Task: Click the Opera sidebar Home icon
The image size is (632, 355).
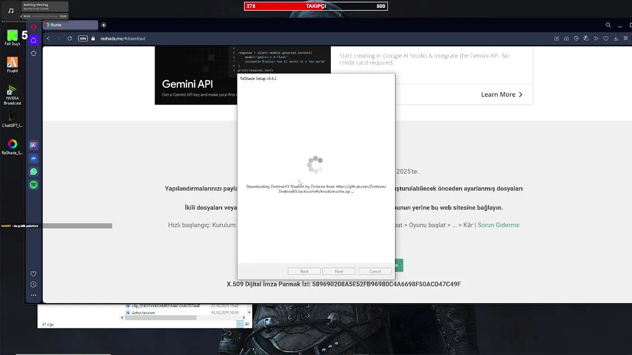Action: (x=34, y=40)
